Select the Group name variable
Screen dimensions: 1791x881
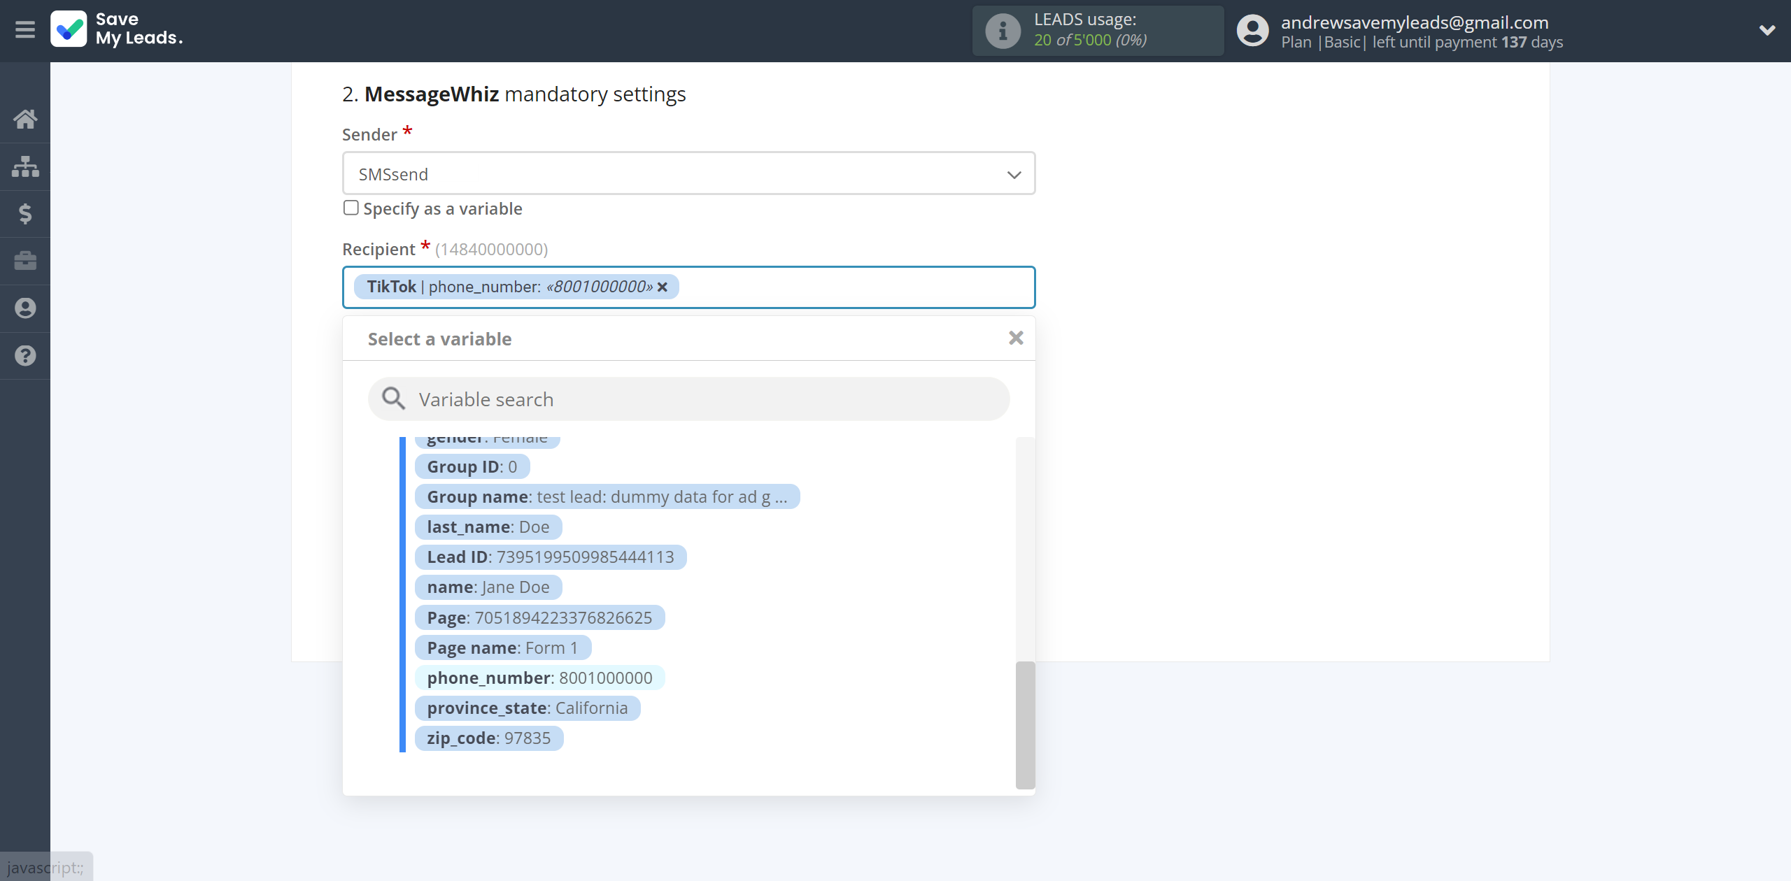(x=607, y=496)
